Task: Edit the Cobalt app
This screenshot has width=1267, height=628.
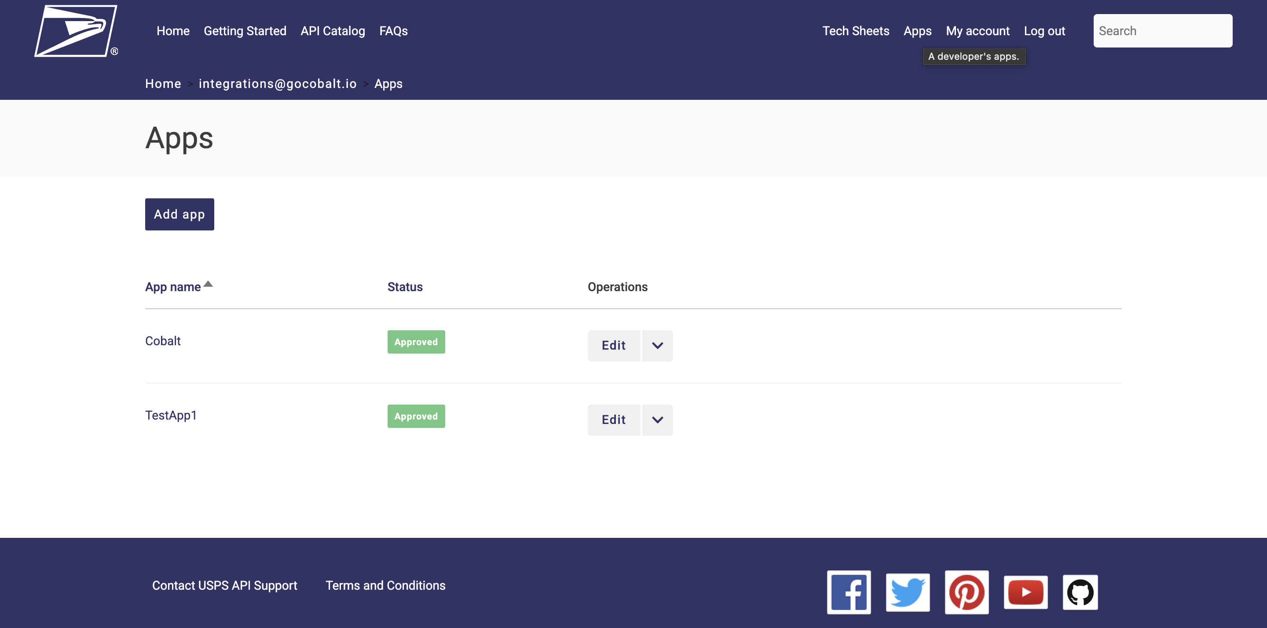Action: 613,346
